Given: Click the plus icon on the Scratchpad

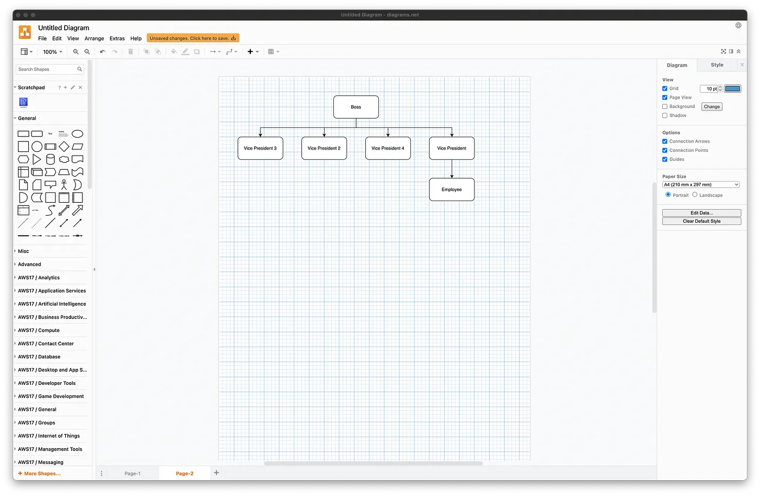Looking at the screenshot, I should click(x=65, y=87).
